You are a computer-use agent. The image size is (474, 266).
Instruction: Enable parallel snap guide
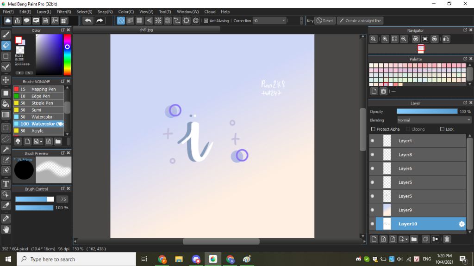(130, 20)
